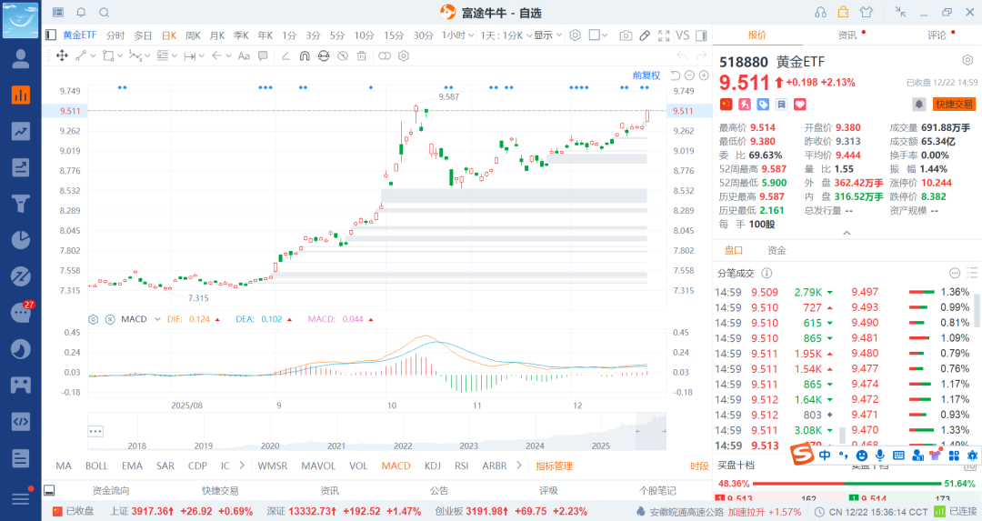The height and width of the screenshot is (521, 982).
Task: Enable the magnet snap drawing tool
Action: pyautogui.click(x=305, y=55)
